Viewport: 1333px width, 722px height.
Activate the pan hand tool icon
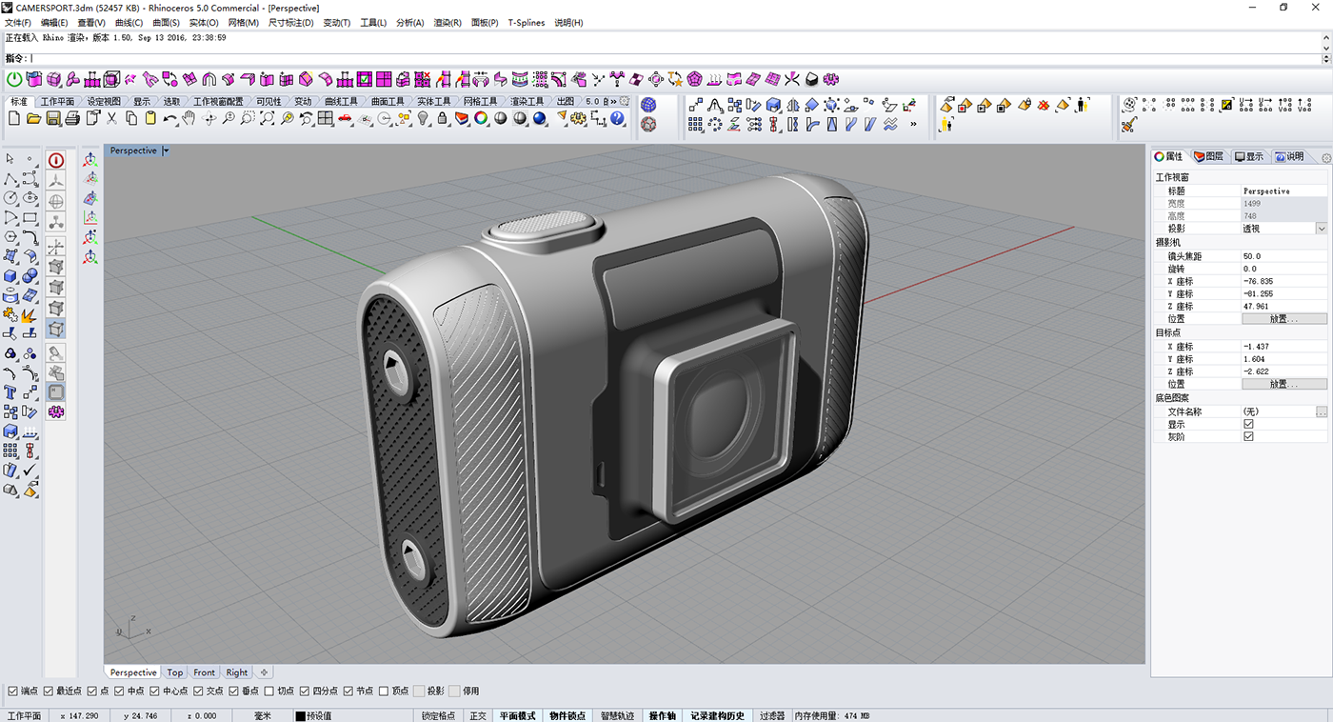coord(189,119)
